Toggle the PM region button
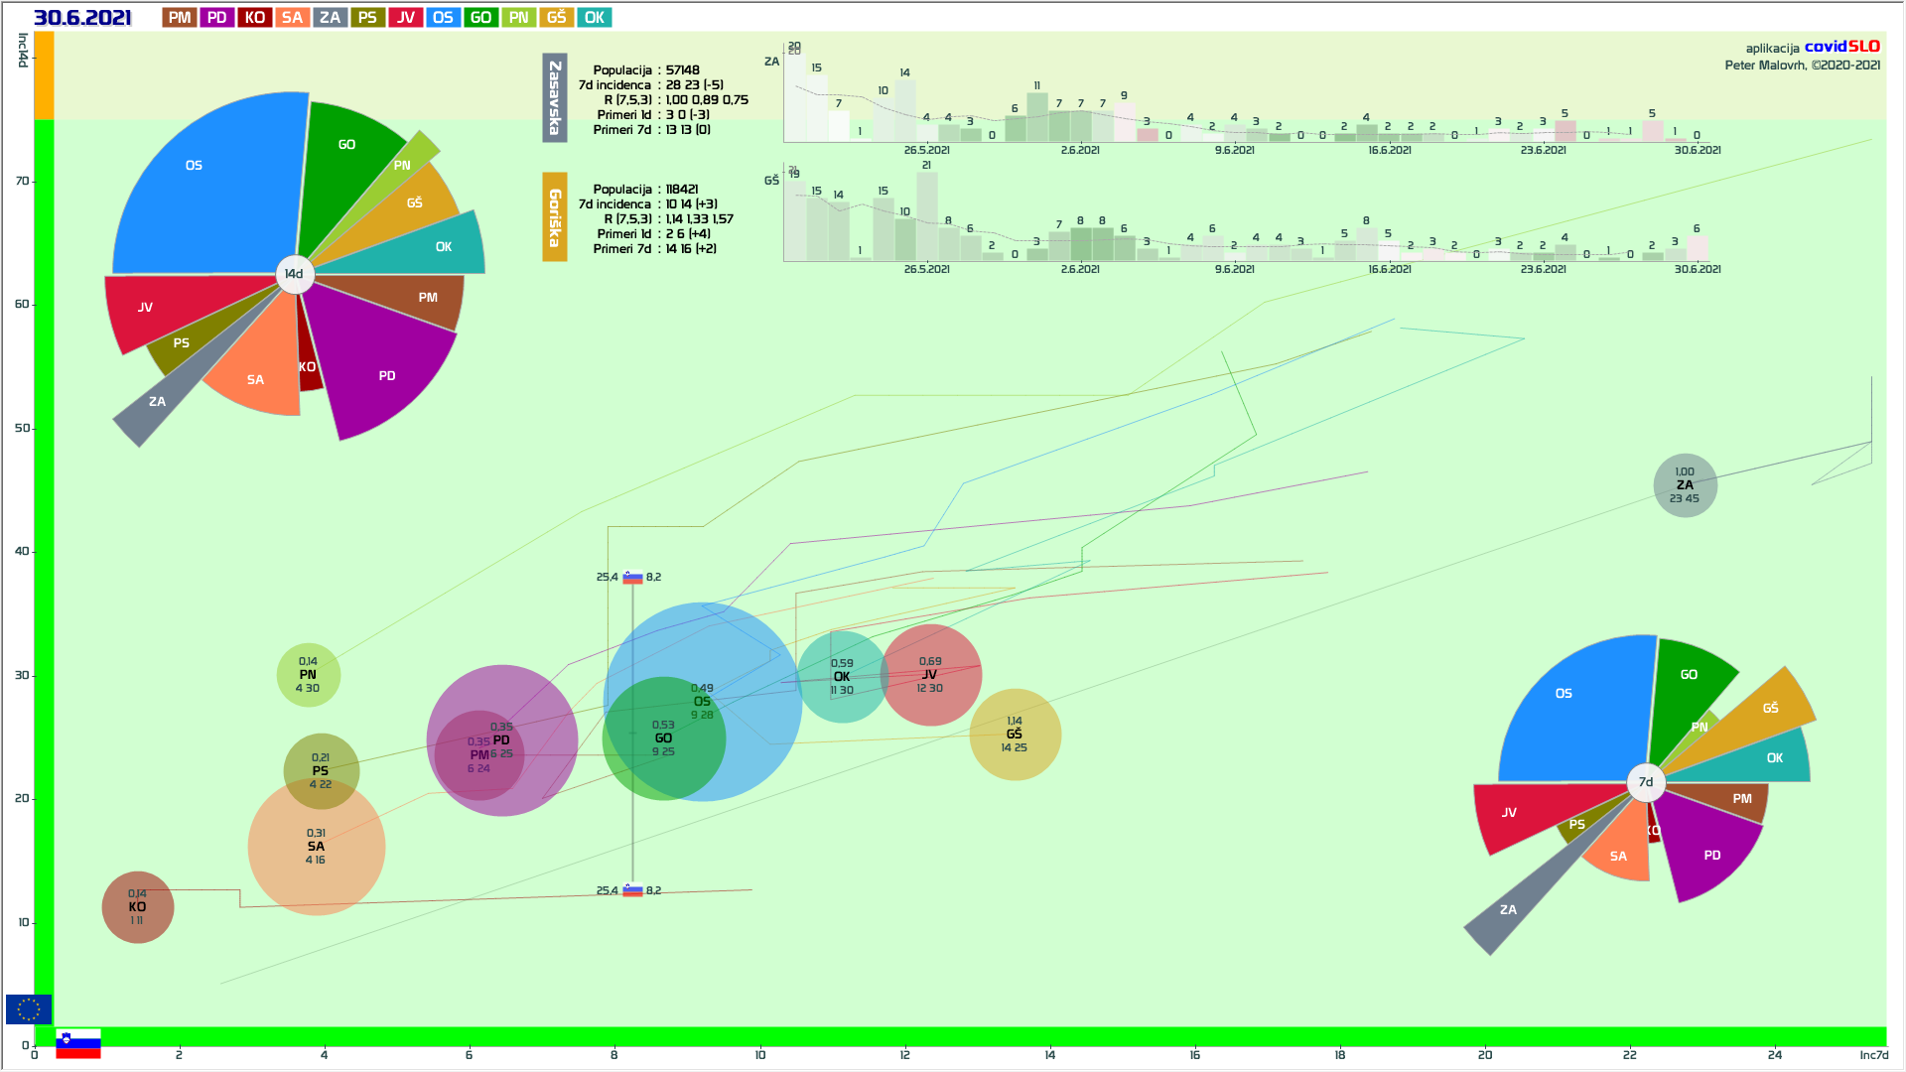 tap(180, 18)
